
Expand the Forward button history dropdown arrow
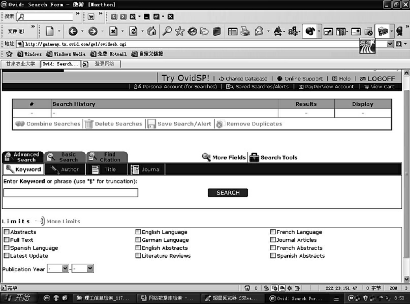(x=102, y=31)
